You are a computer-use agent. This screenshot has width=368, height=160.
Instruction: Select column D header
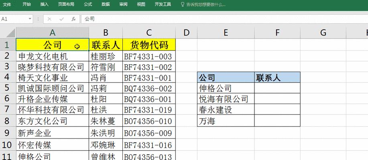click(x=186, y=33)
